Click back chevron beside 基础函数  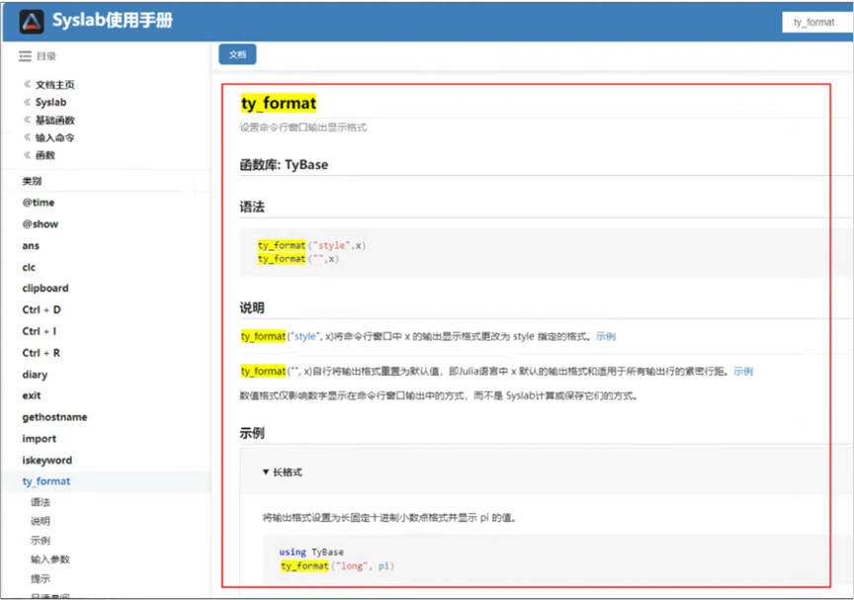pos(28,120)
